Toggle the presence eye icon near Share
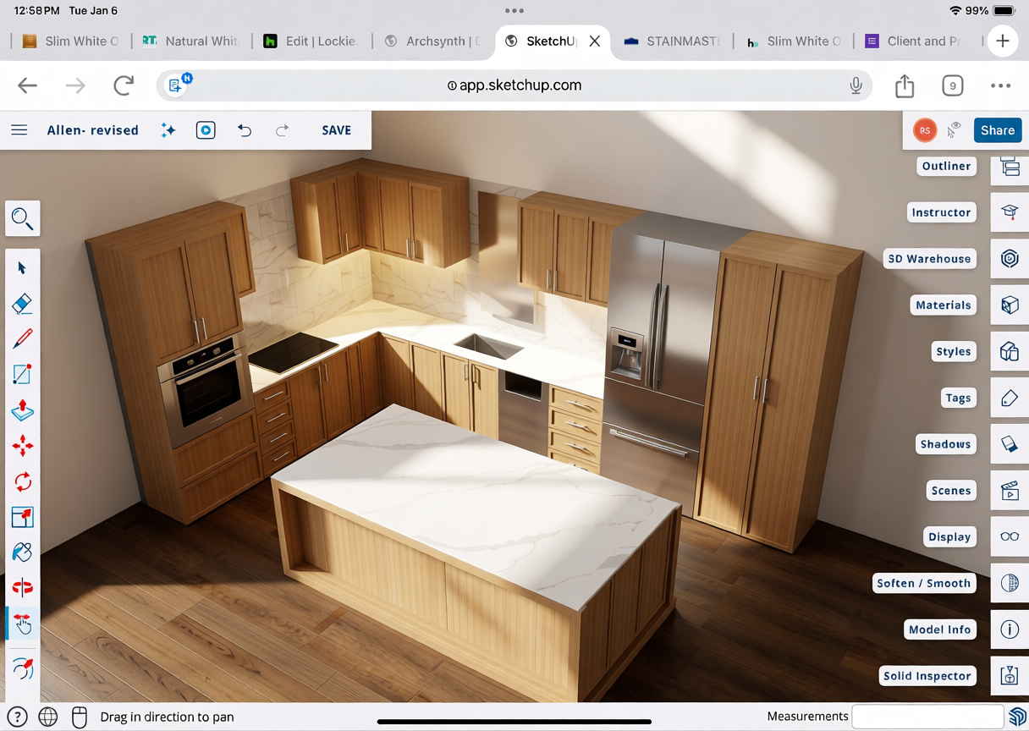Viewport: 1029px width, 731px height. tap(955, 130)
